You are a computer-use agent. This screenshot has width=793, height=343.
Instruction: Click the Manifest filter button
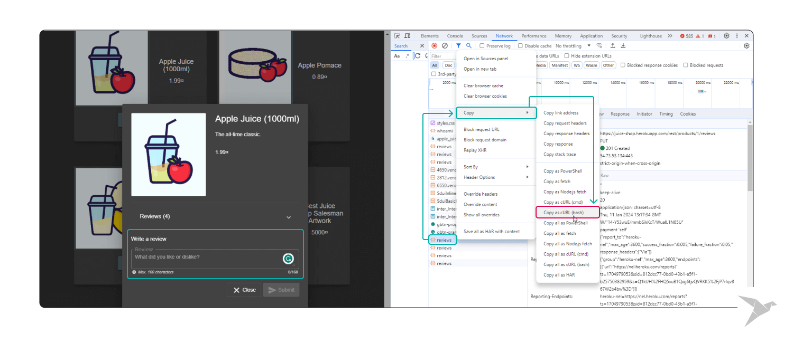click(559, 65)
